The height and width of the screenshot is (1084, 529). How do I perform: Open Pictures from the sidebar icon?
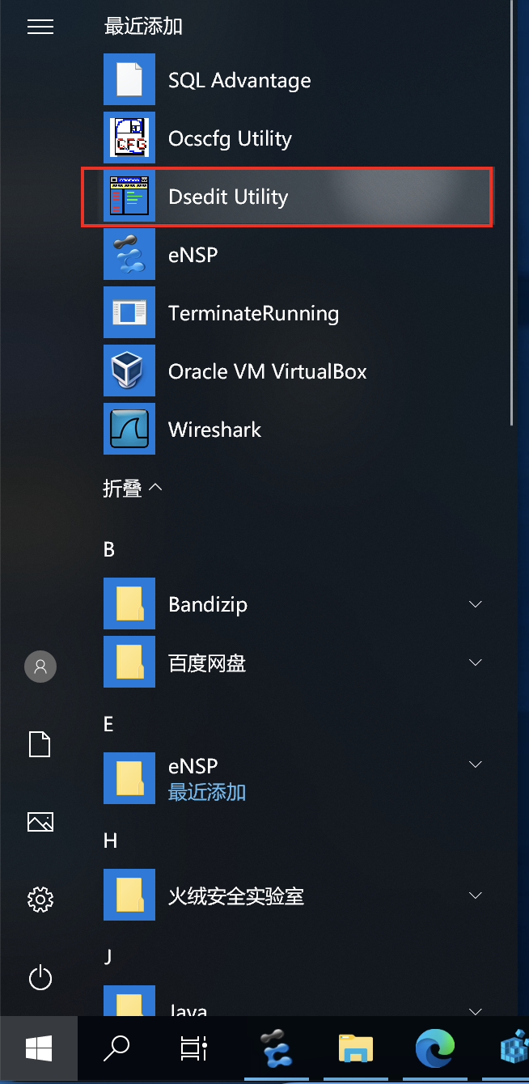point(40,822)
